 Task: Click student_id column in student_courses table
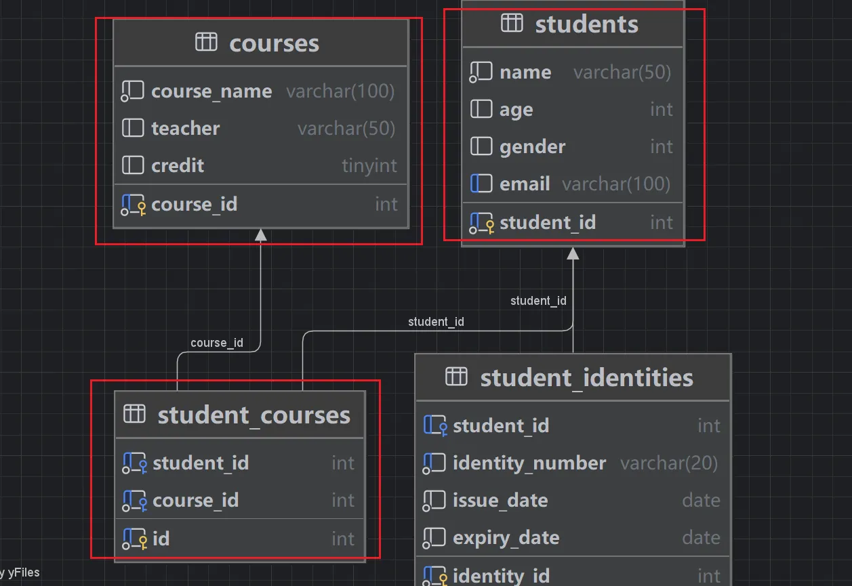[x=201, y=463]
